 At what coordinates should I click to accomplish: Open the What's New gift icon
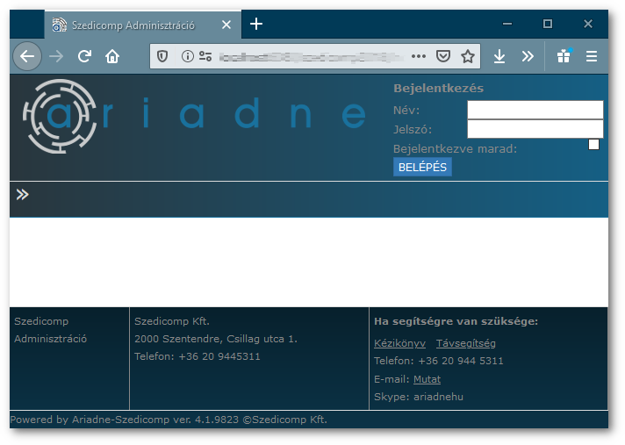point(564,56)
